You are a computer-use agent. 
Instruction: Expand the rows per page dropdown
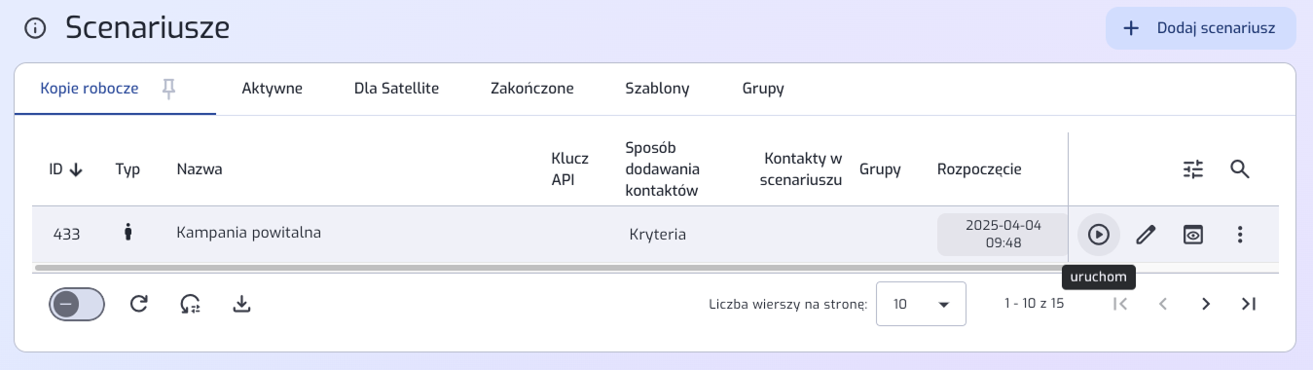click(921, 304)
